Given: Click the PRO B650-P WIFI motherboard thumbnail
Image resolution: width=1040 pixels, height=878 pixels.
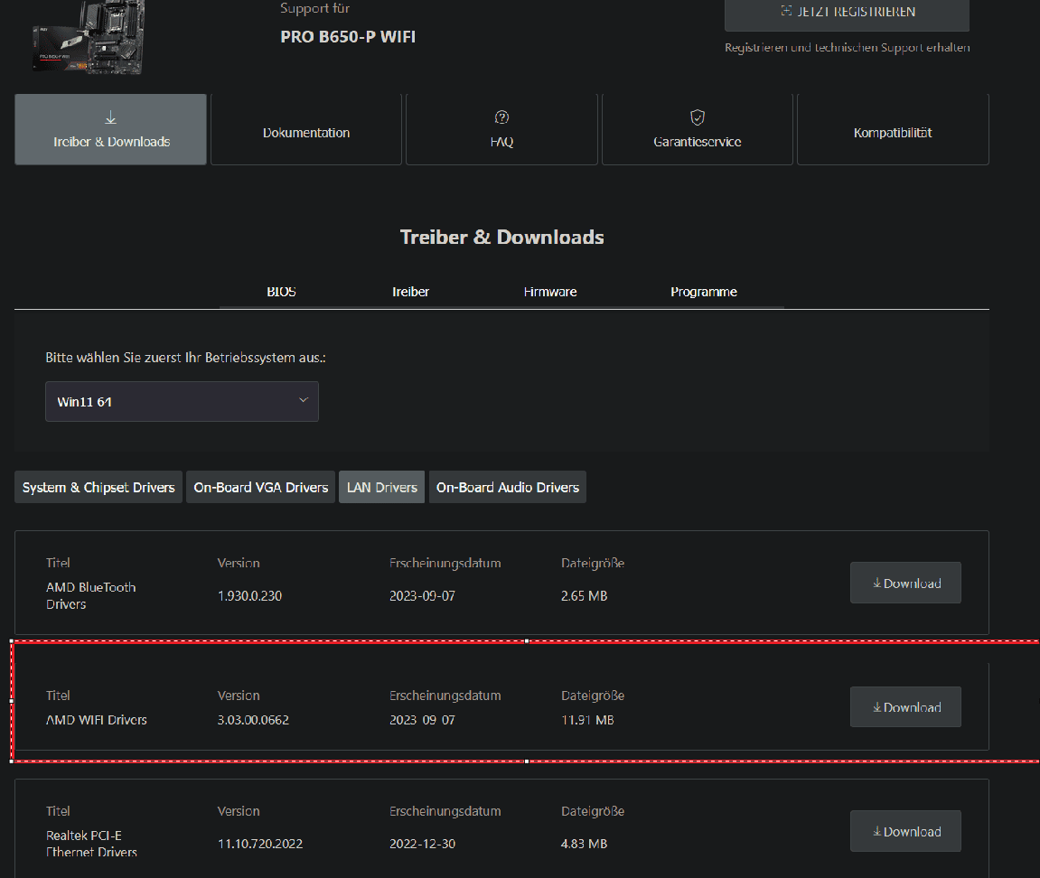Looking at the screenshot, I should [89, 36].
